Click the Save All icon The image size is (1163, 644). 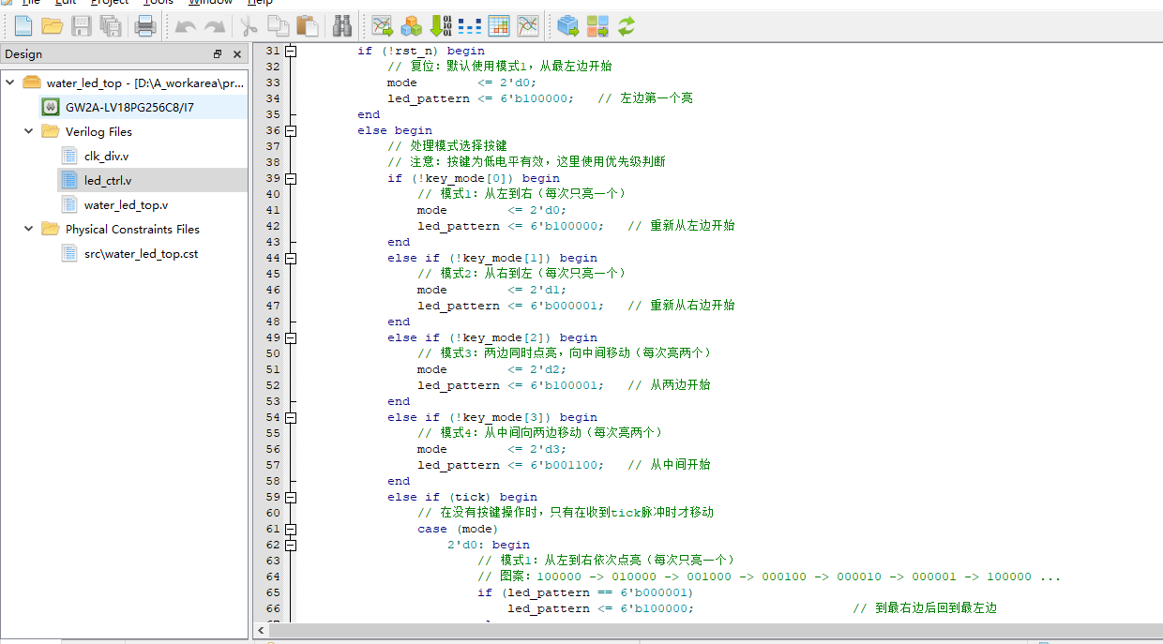coord(111,26)
